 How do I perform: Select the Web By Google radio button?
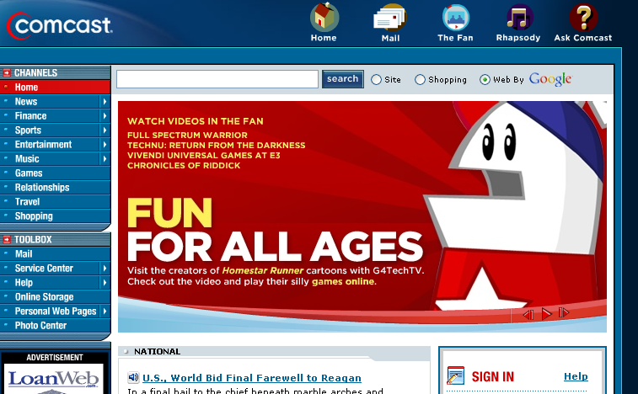485,80
